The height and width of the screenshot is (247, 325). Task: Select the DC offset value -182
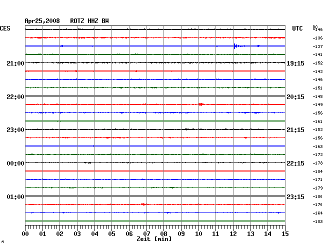(317, 221)
